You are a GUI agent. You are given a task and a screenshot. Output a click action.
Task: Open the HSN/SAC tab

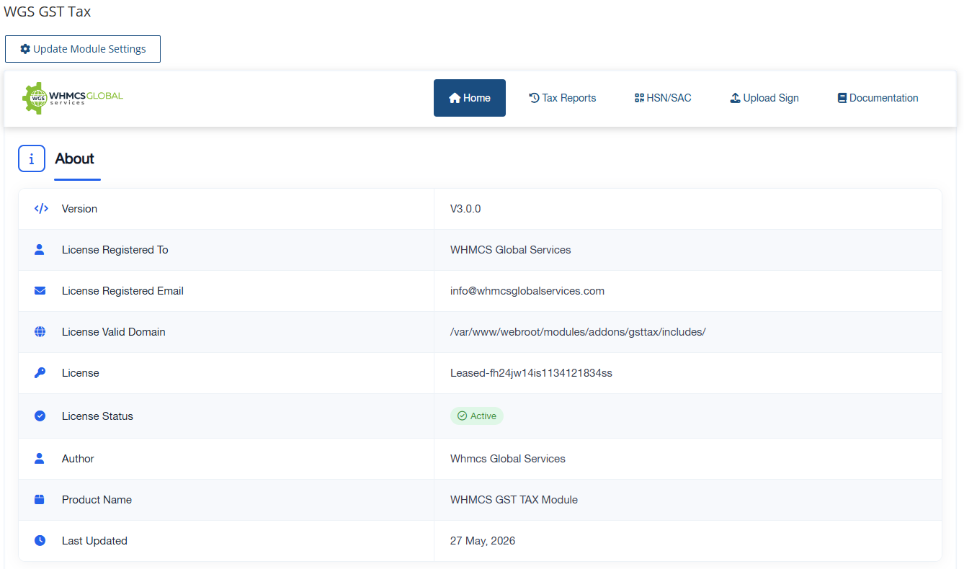coord(663,98)
